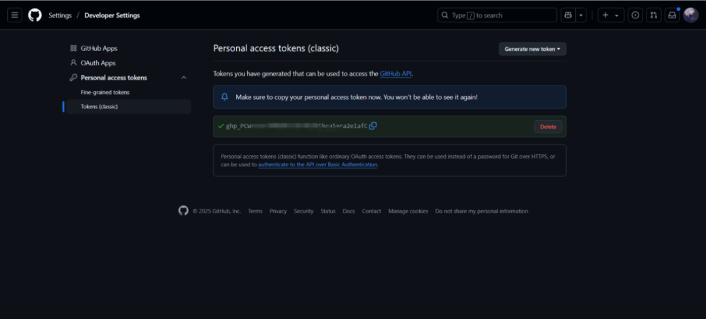Click the OAuth Apps person icon

[73, 63]
